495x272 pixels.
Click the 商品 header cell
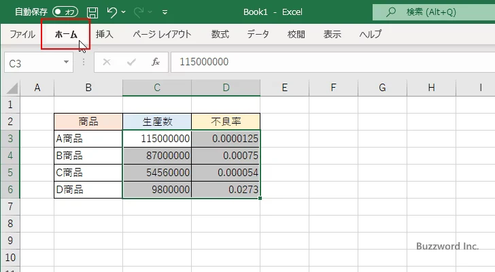coord(88,122)
